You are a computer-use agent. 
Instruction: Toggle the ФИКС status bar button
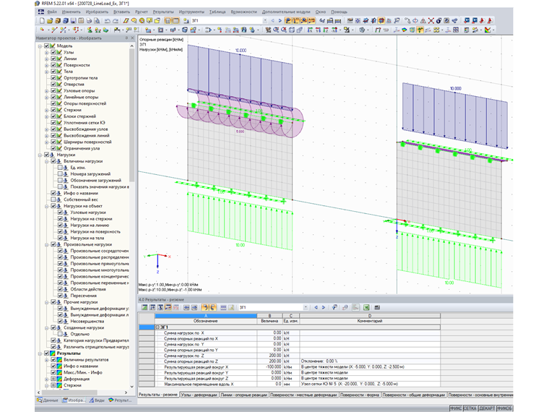click(x=456, y=408)
